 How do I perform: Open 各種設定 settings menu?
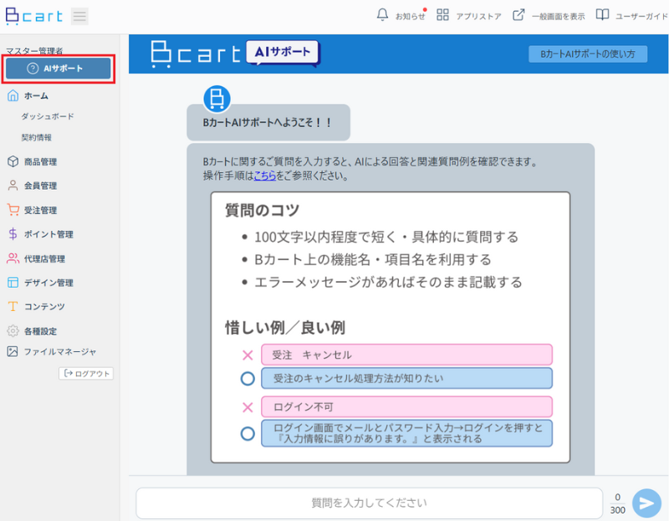click(x=40, y=331)
